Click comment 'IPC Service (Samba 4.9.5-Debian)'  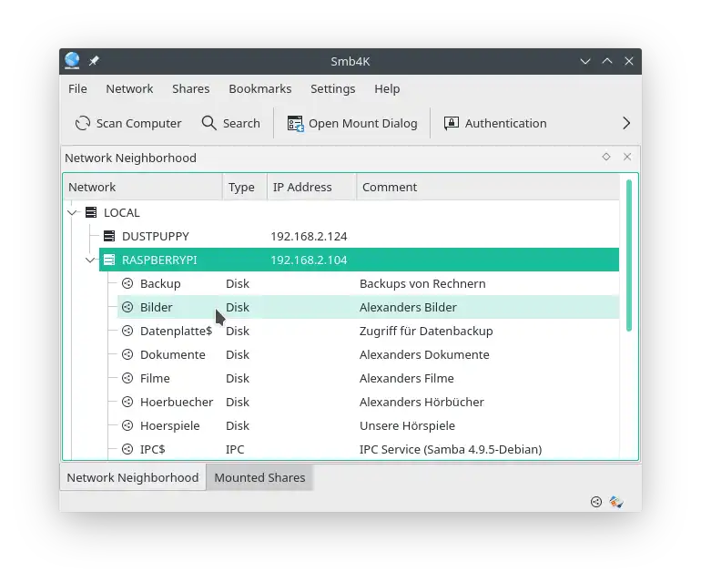point(451,449)
